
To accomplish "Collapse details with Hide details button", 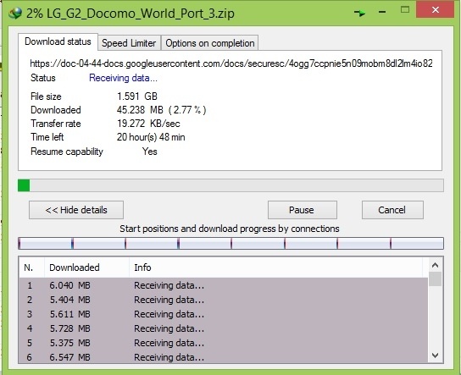I will 76,210.
